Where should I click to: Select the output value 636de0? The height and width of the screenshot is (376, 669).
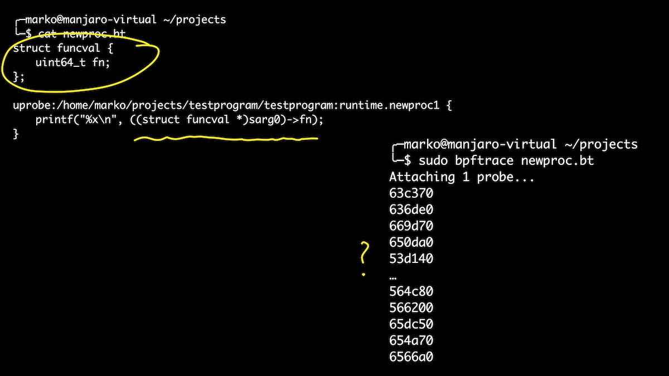click(x=411, y=209)
